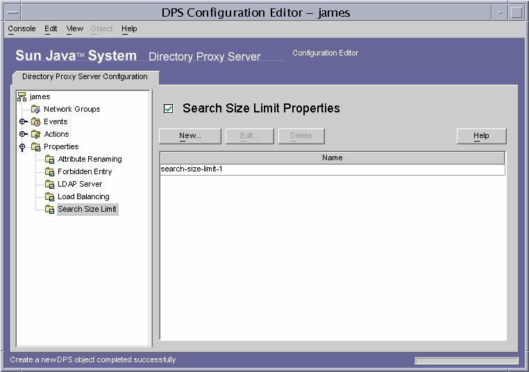
Task: Click the check icon beside Search Size Limit Properties
Action: [168, 108]
